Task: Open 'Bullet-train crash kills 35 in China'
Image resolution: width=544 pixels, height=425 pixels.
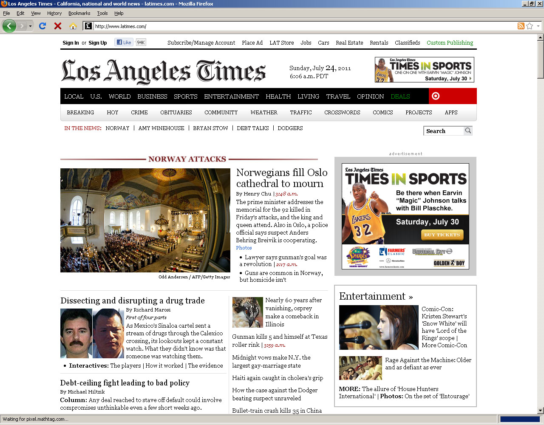Action: (277, 411)
